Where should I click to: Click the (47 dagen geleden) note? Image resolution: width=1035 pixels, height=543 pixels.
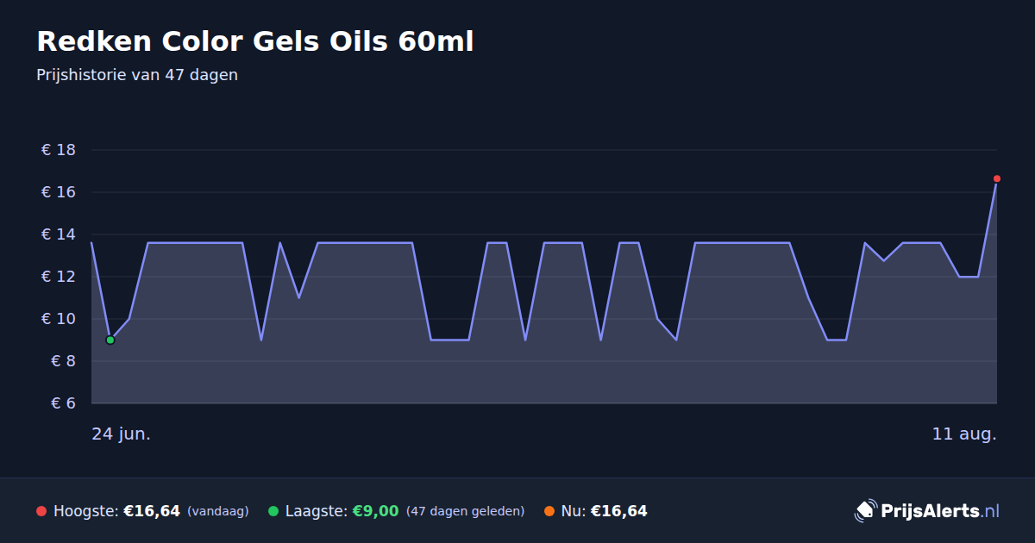(465, 511)
